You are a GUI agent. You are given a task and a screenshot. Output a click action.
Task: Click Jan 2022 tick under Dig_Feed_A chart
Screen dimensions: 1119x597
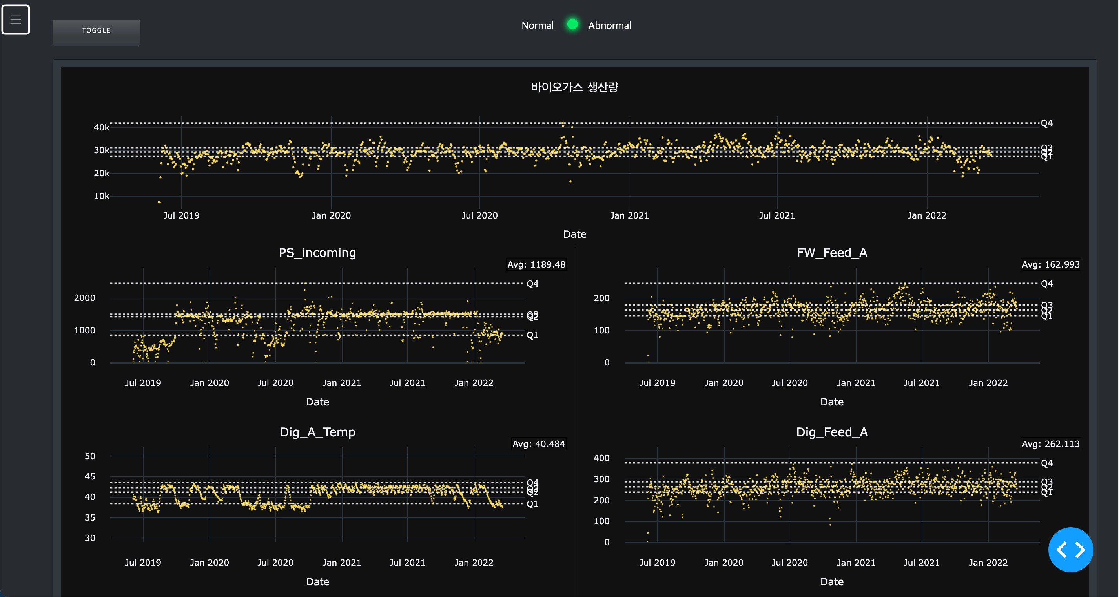[988, 563]
